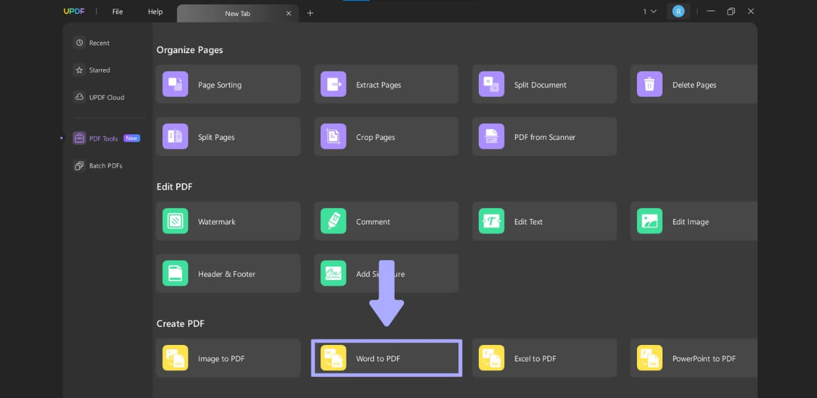Open the Page Sorting tool icon

point(175,84)
